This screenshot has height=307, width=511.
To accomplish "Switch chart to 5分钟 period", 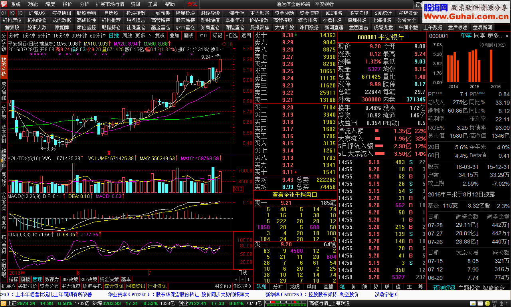I will click(44, 36).
